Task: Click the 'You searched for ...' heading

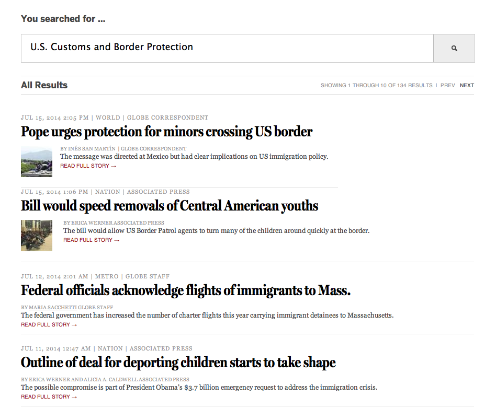Action: tap(63, 19)
